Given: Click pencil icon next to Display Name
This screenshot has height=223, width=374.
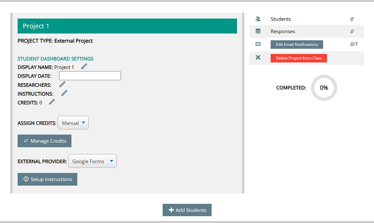Looking at the screenshot, I should pyautogui.click(x=84, y=67).
